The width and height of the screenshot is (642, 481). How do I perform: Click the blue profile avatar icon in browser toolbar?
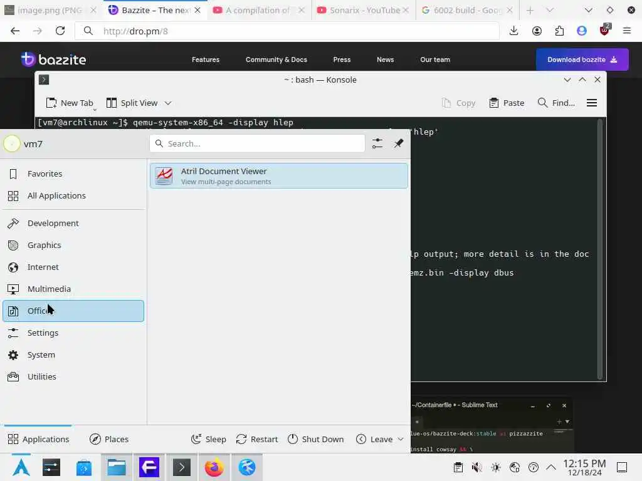582,31
